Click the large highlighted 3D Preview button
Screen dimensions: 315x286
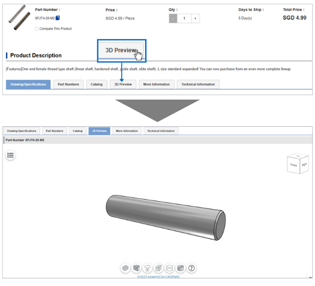121,51
